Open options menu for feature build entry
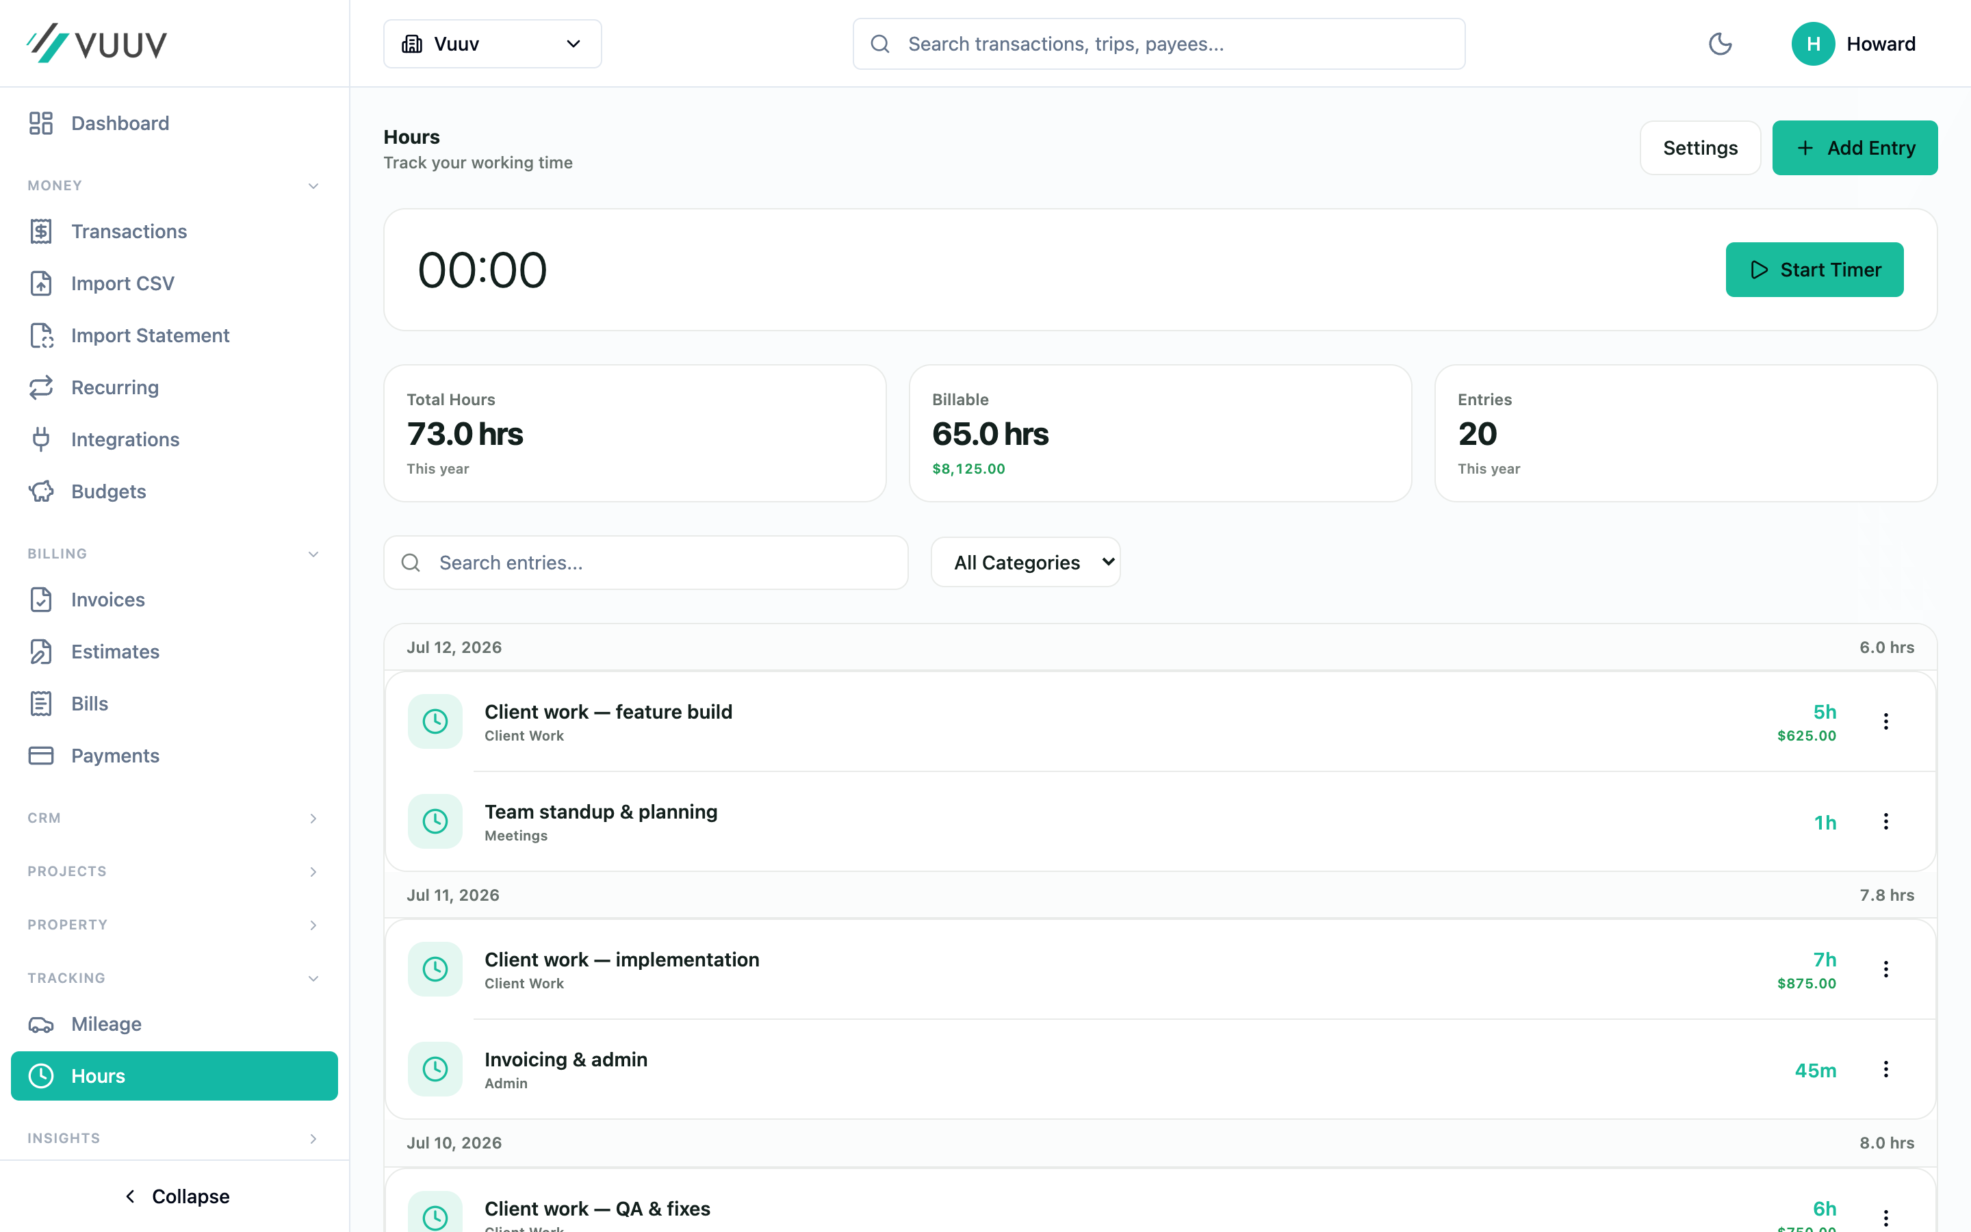Viewport: 1971px width, 1232px height. click(1885, 721)
